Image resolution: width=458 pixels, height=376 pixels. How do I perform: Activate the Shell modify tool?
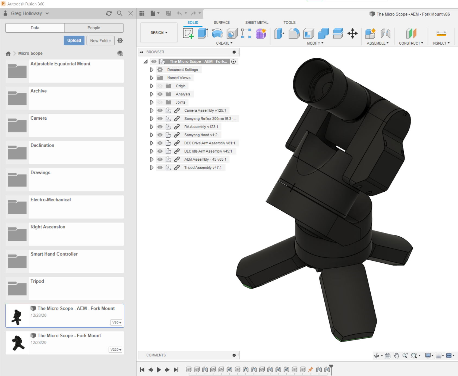[308, 33]
